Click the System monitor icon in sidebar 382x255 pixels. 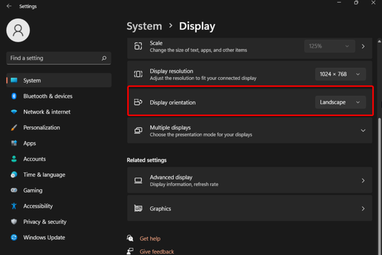(14, 80)
